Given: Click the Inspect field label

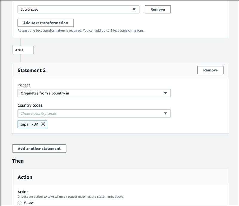Looking at the screenshot, I should (24, 85).
